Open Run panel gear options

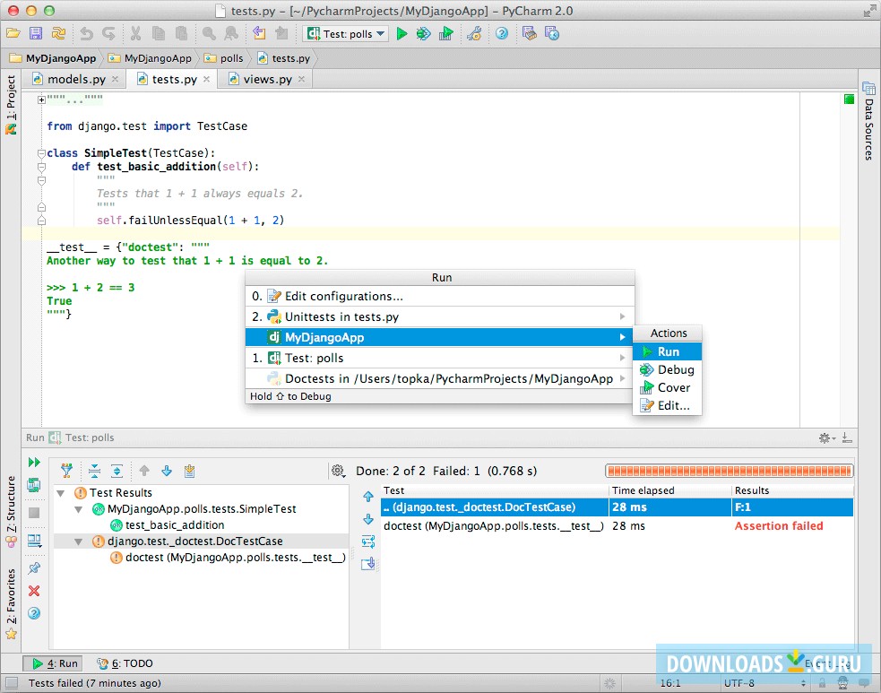pyautogui.click(x=826, y=437)
